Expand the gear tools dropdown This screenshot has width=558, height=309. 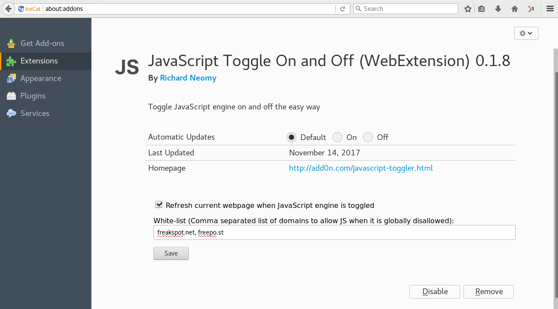click(526, 33)
